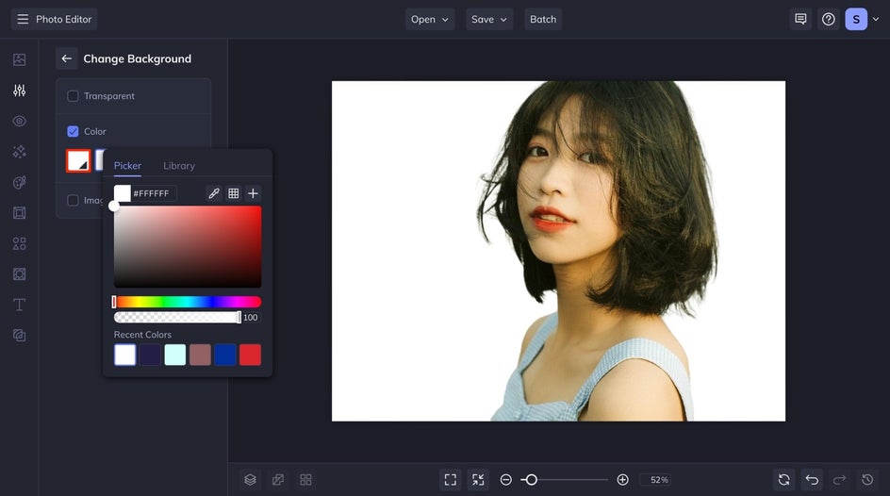The image size is (890, 496).
Task: Click the S user avatar
Action: (x=856, y=19)
